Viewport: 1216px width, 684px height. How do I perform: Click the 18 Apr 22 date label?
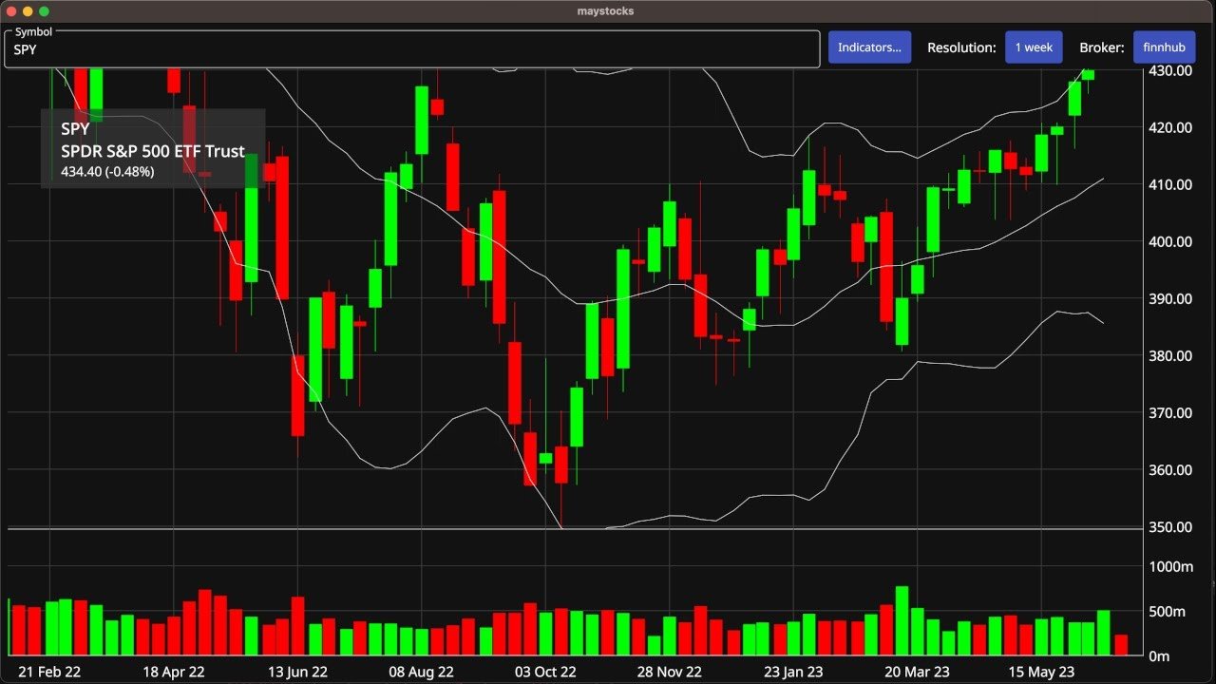(174, 672)
